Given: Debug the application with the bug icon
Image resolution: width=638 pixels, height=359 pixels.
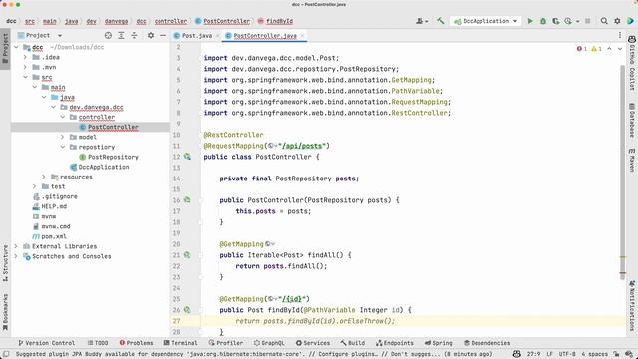Looking at the screenshot, I should [542, 21].
